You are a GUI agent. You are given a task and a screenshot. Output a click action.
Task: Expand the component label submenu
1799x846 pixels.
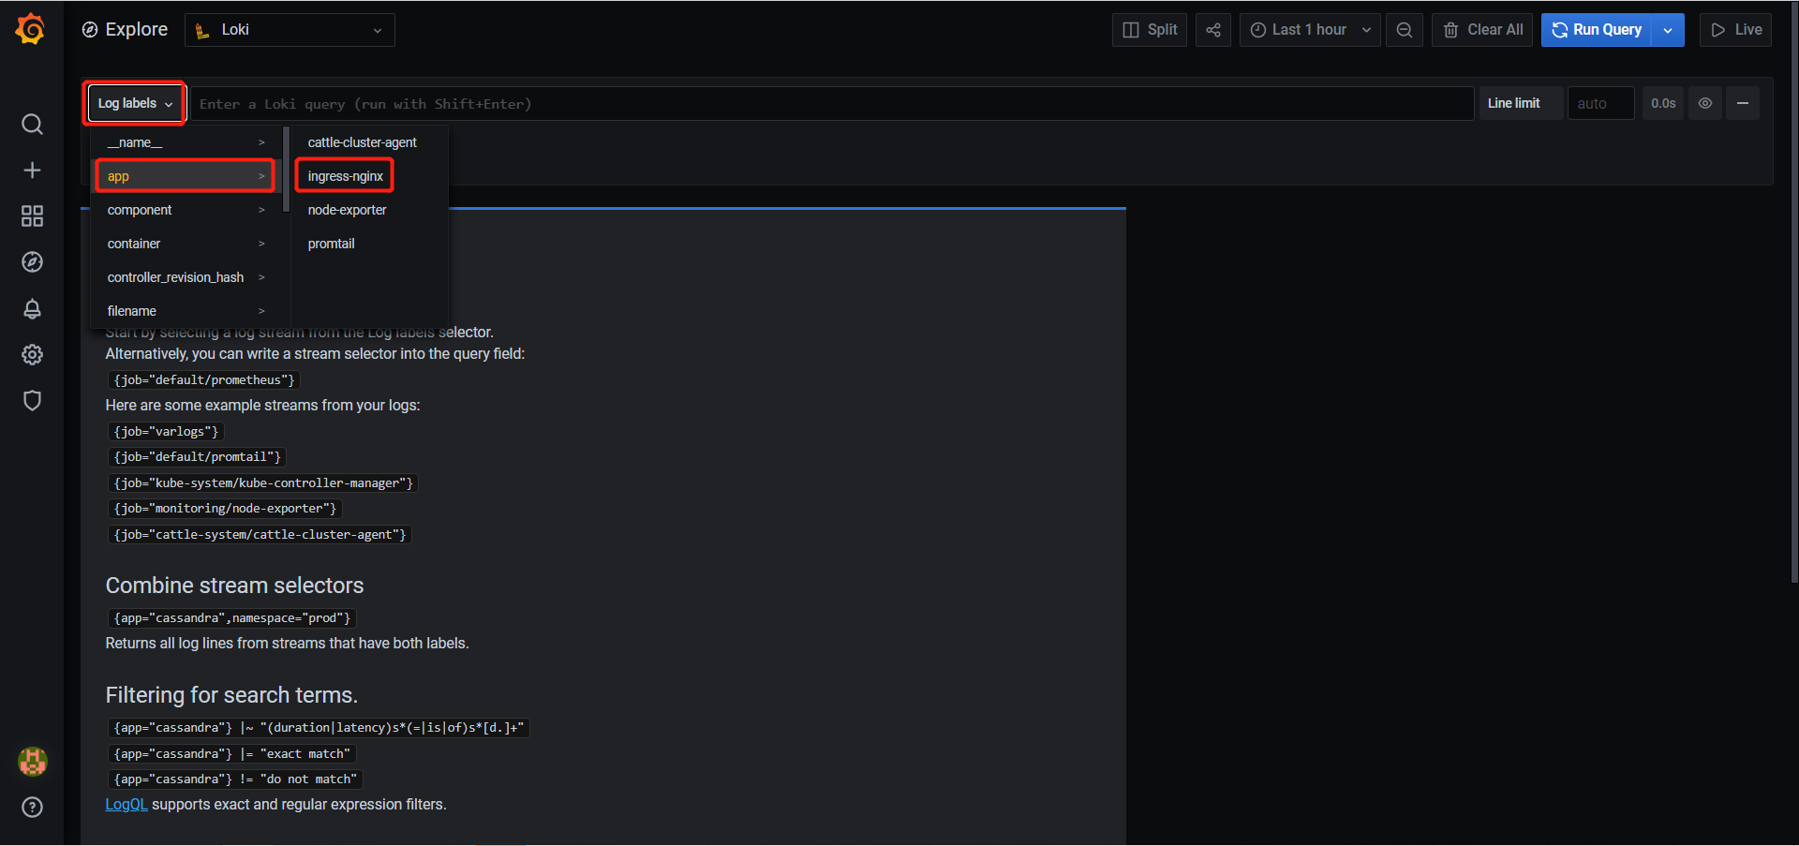tap(186, 210)
